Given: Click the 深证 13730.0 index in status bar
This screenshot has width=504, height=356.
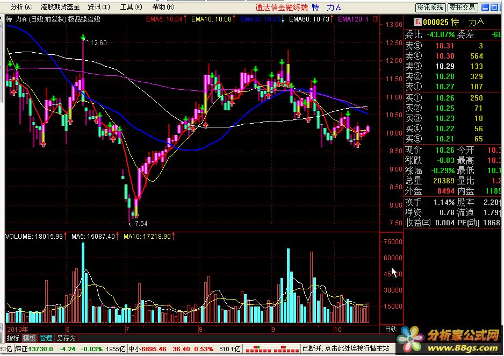Looking at the screenshot, I should click(34, 348).
